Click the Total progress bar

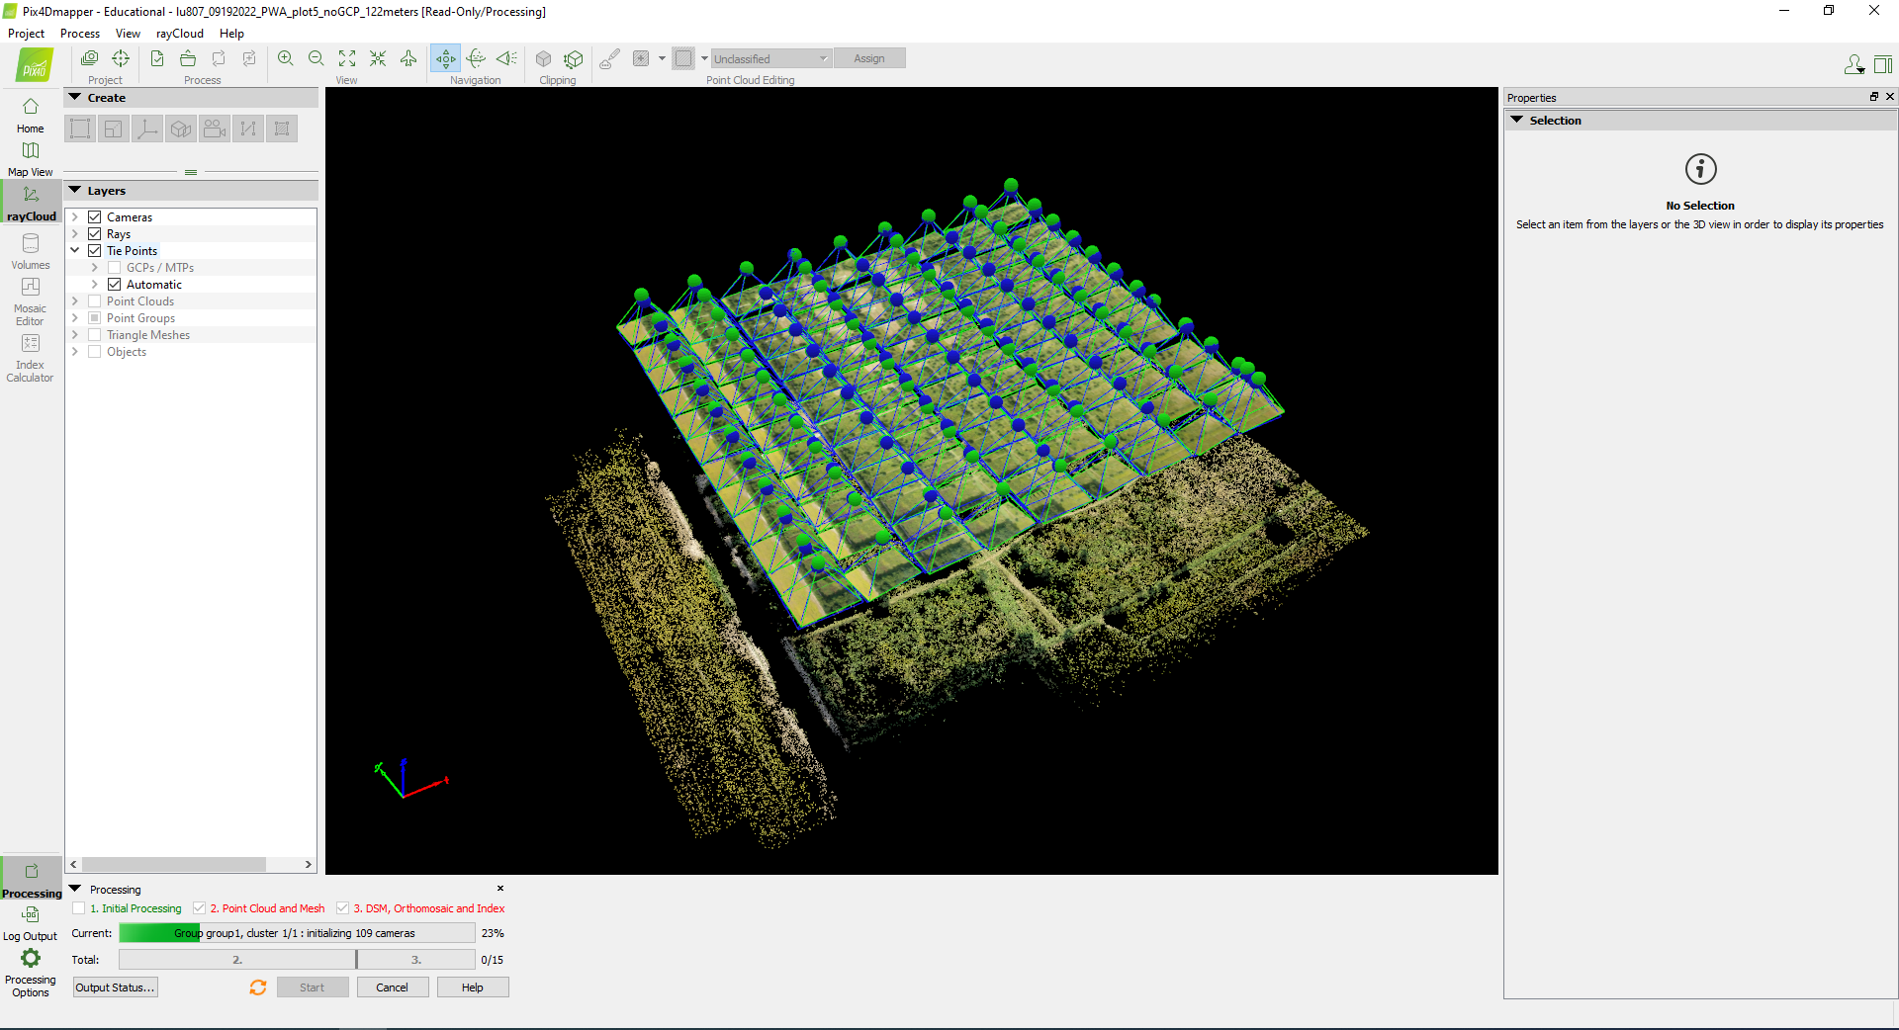297,960
